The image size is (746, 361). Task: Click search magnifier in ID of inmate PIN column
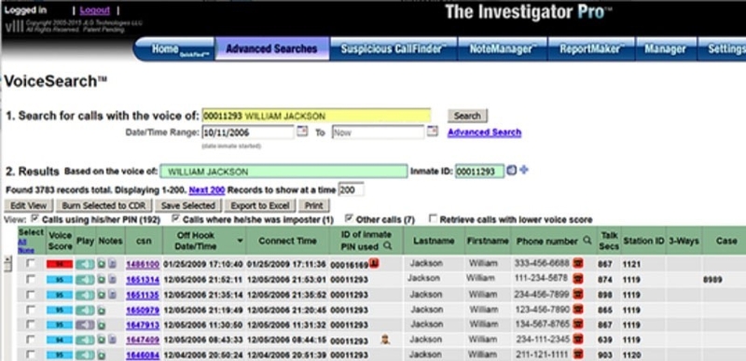click(387, 246)
